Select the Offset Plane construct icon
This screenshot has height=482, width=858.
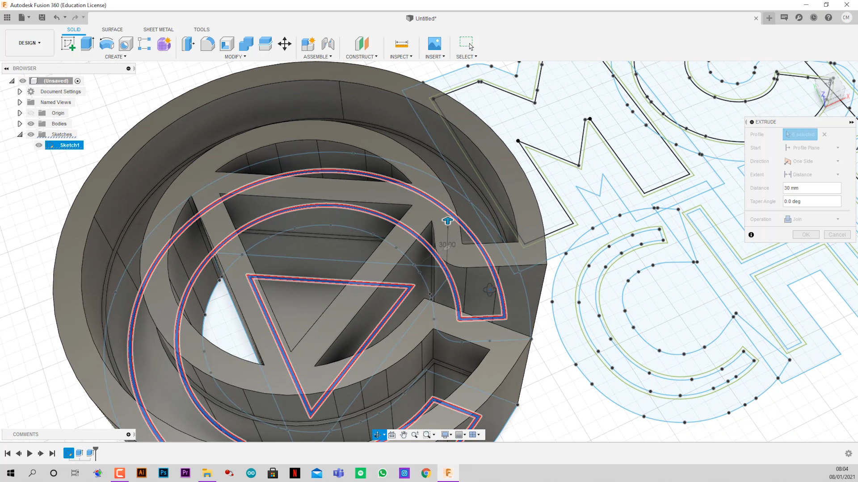click(362, 44)
